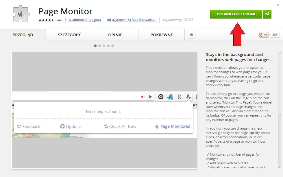283x177 pixels.
Task: Close the extension detail dialog
Action: [x=278, y=5]
